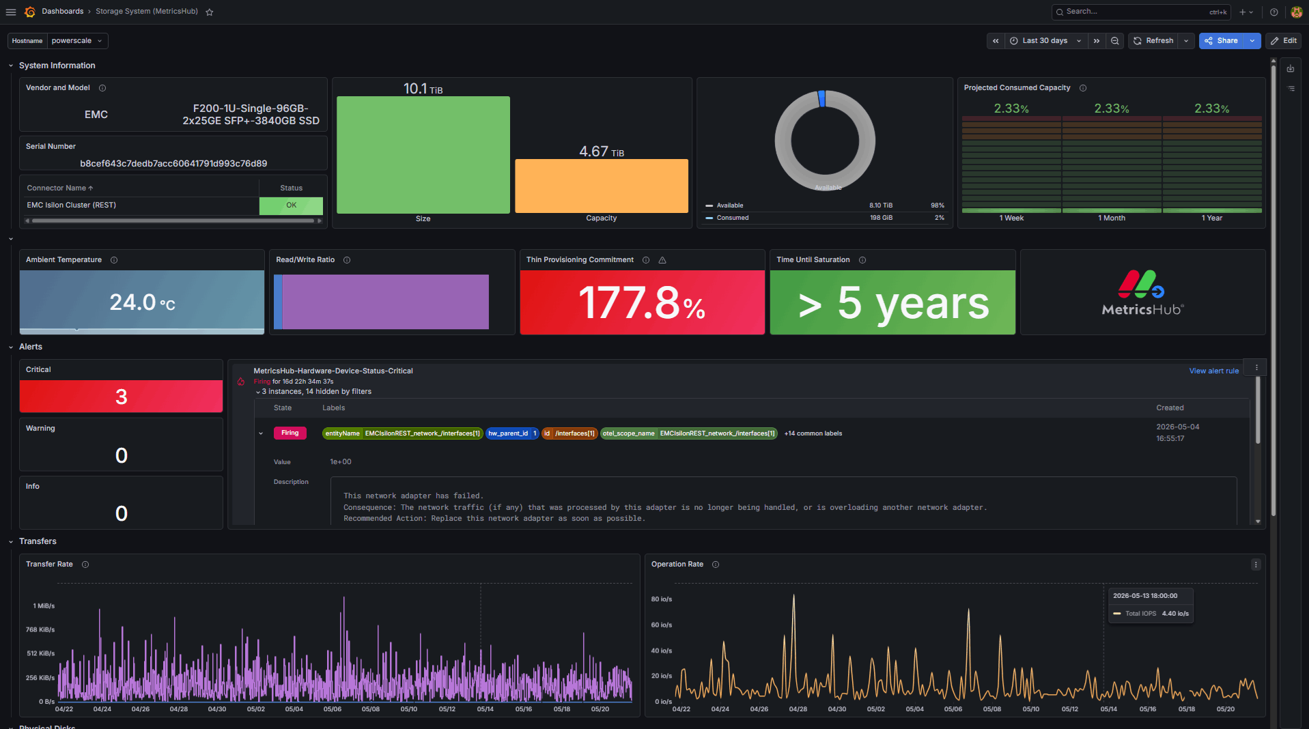The image size is (1309, 729).
Task: Click the otel_scope_name label chip
Action: click(688, 433)
